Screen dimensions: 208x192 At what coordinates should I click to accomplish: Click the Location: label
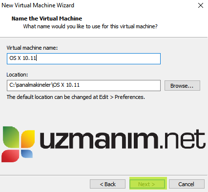17,75
